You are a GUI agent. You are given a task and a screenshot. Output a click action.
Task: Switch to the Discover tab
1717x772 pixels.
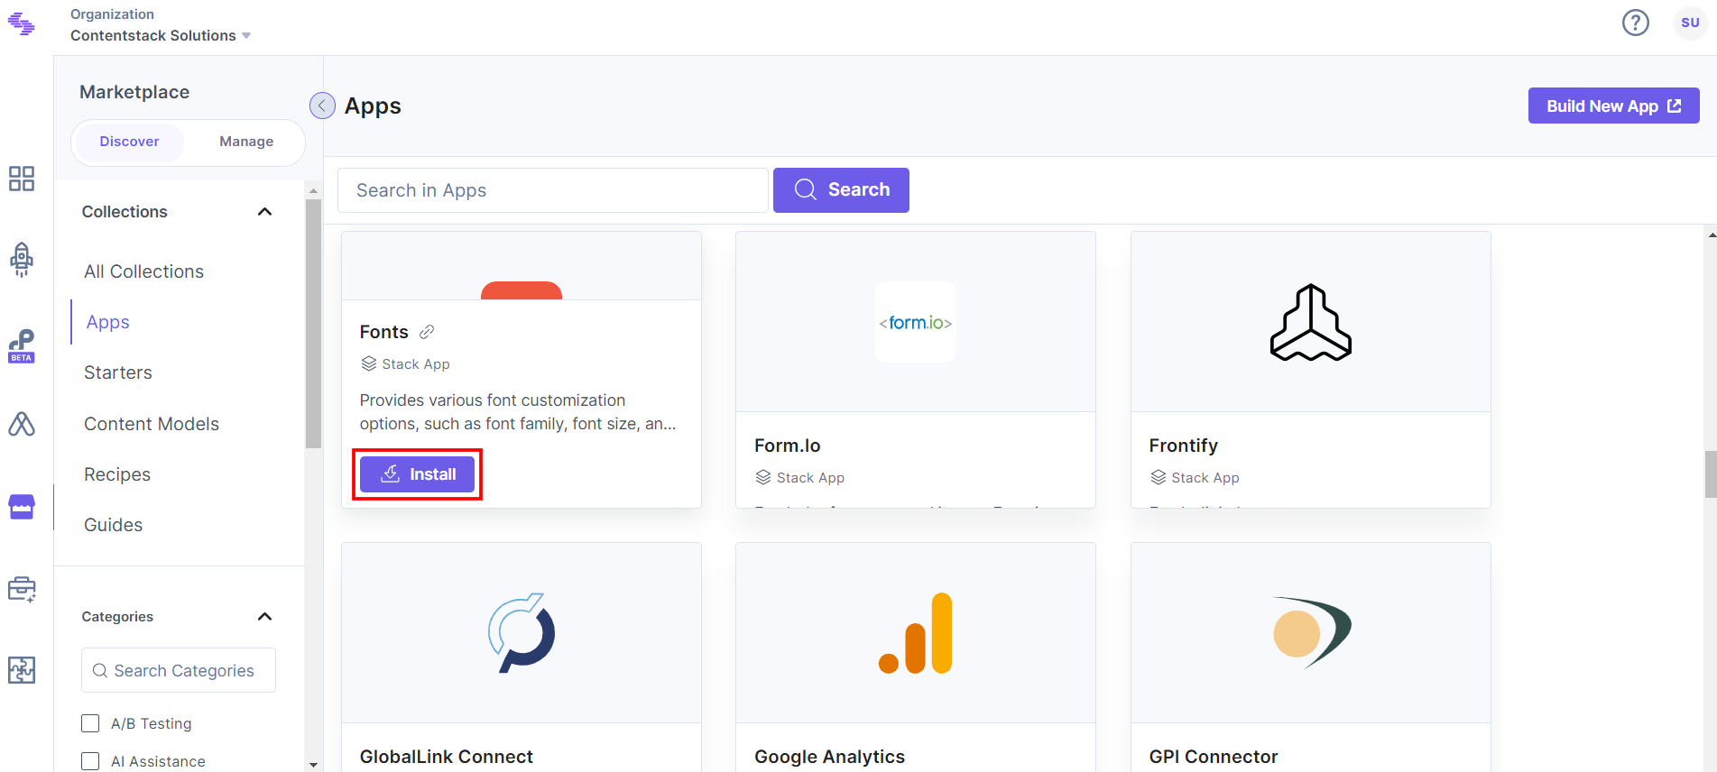pyautogui.click(x=129, y=142)
